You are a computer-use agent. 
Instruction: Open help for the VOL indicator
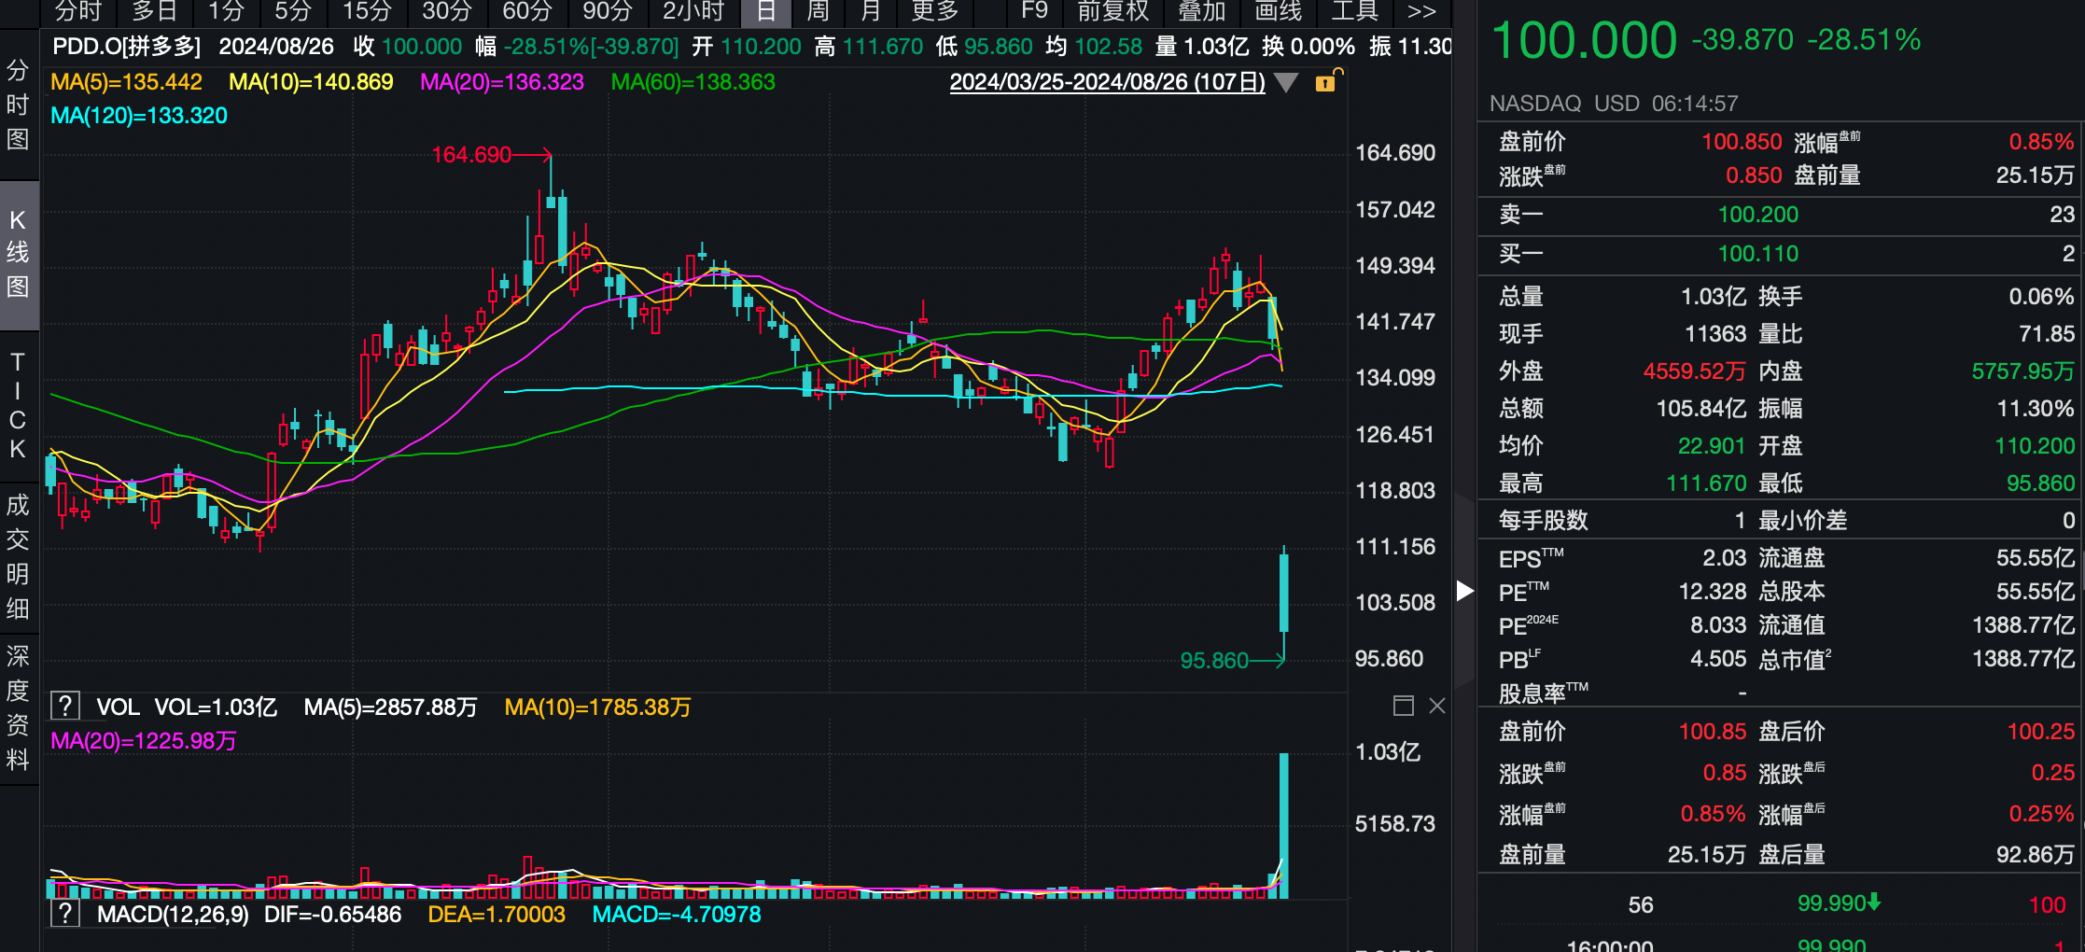(65, 706)
